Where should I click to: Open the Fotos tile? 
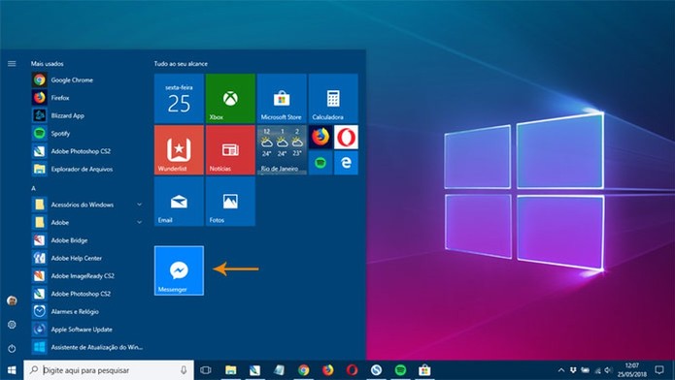tap(230, 202)
